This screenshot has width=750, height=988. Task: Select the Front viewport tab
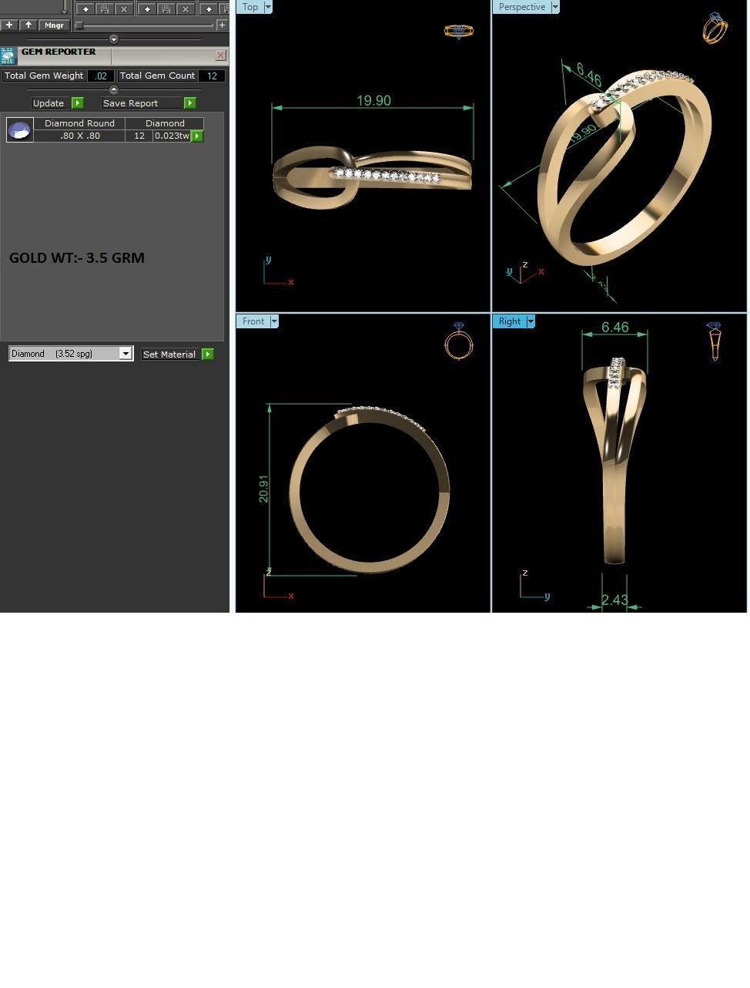pyautogui.click(x=253, y=321)
